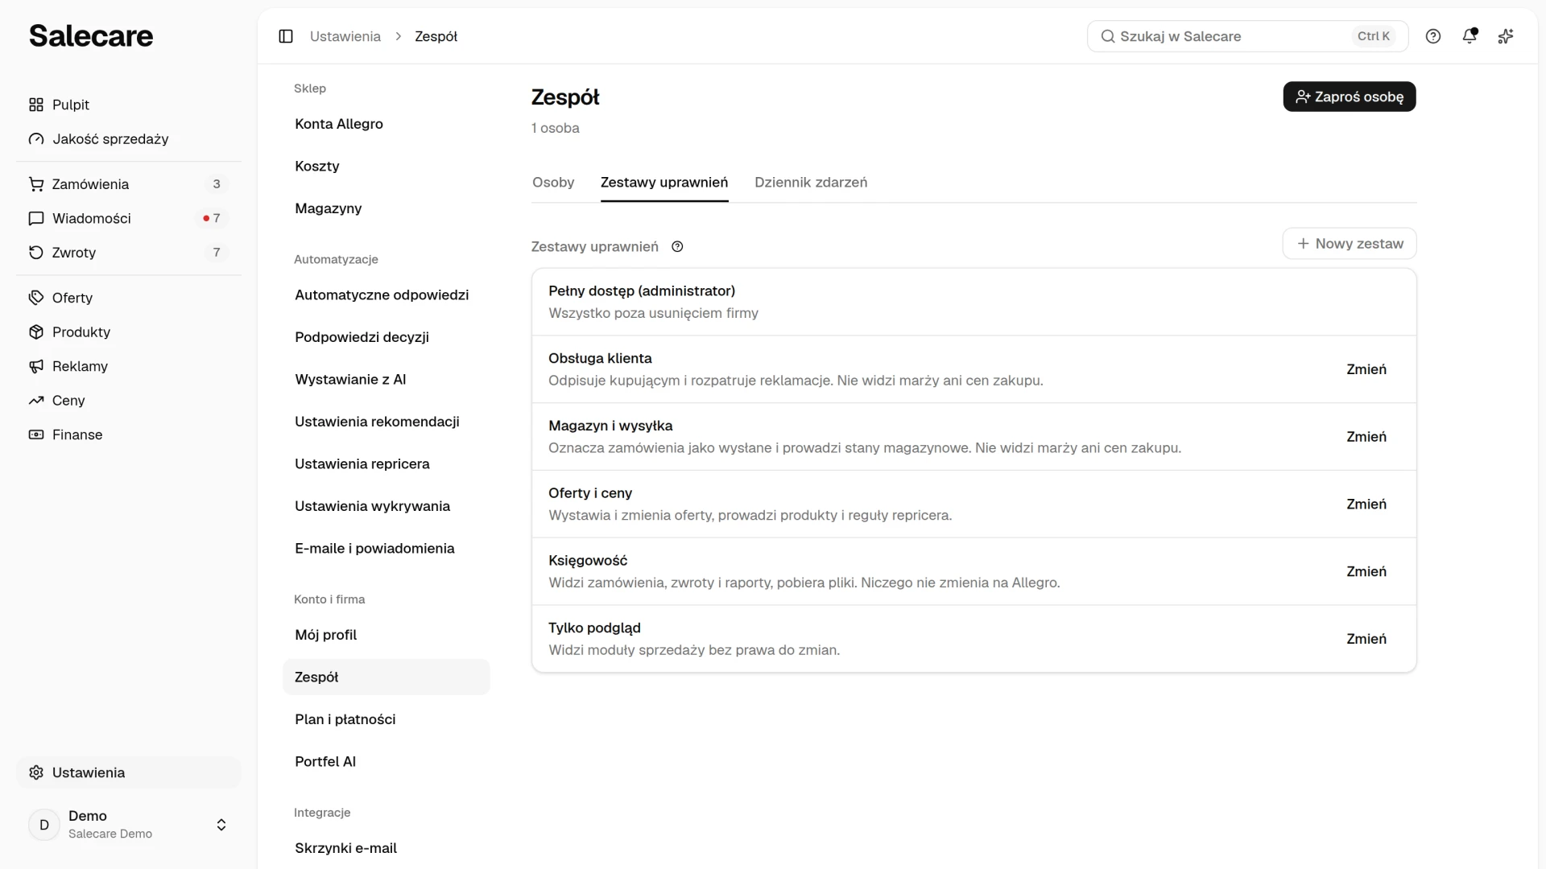Click Zmień for Obsługa klienta
This screenshot has width=1546, height=869.
tap(1366, 369)
